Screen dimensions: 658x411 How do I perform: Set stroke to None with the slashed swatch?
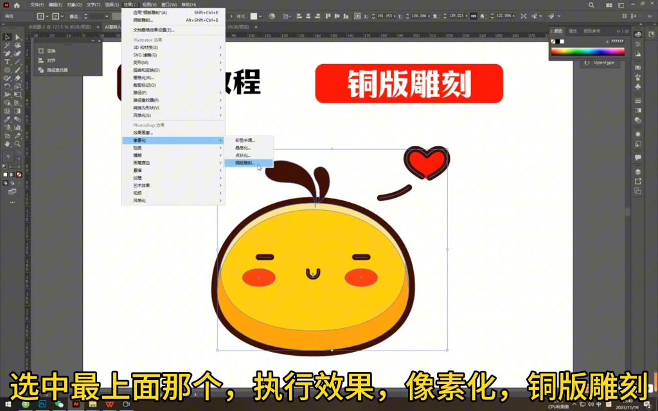19,174
